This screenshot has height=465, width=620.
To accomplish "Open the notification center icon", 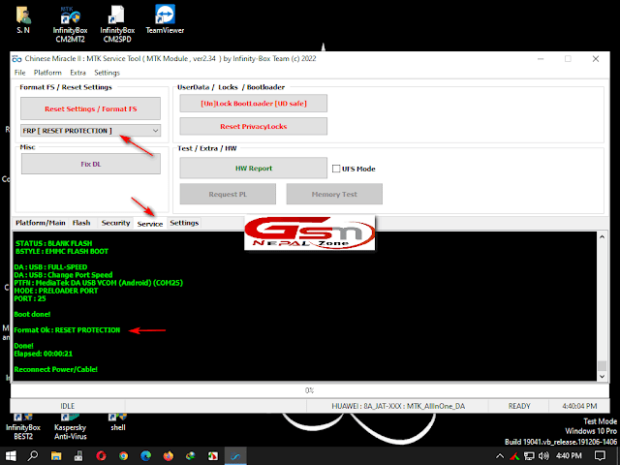I will tap(600, 456).
